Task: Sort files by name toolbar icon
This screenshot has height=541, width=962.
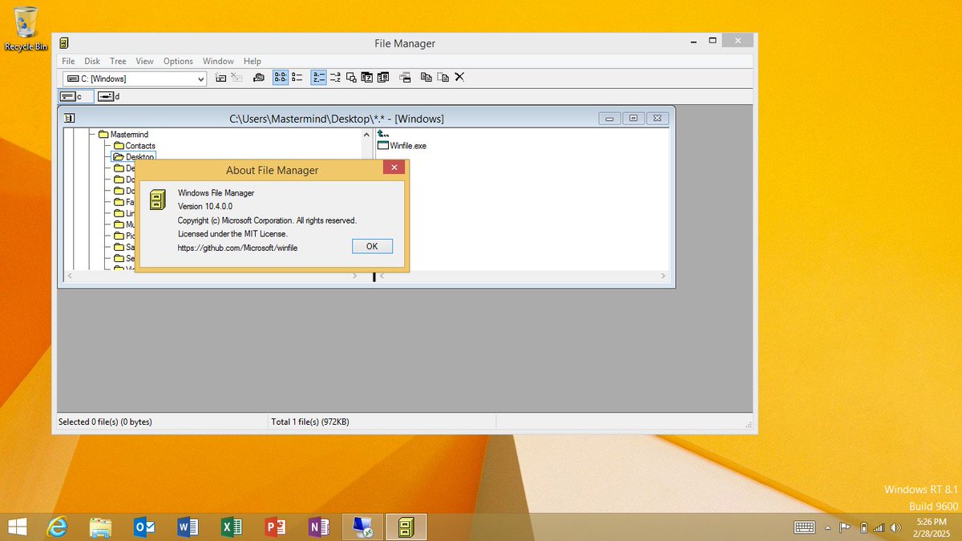Action: pyautogui.click(x=318, y=78)
